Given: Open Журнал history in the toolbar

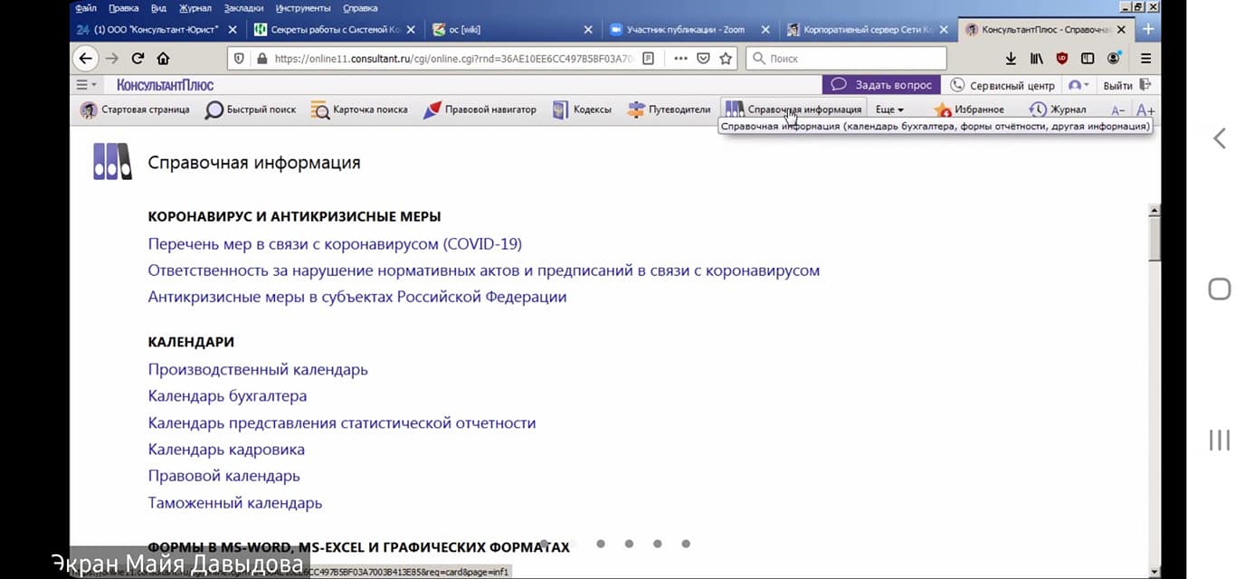Looking at the screenshot, I should tap(1058, 109).
